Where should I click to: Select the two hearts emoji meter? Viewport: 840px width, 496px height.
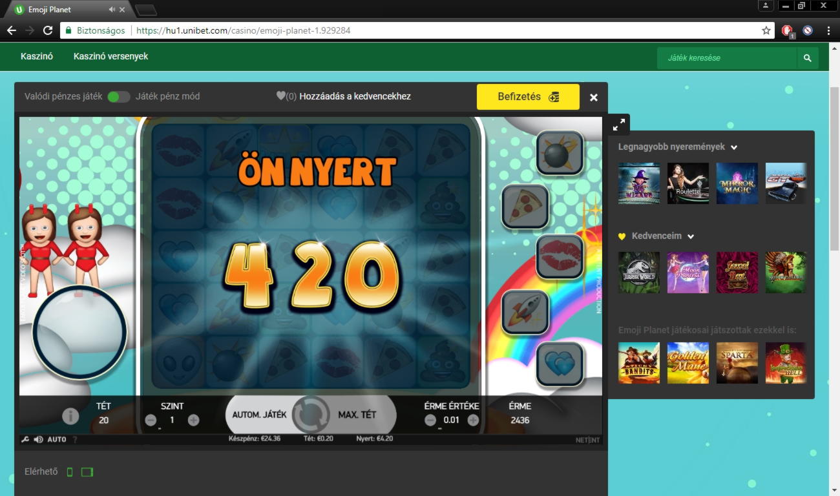tap(560, 364)
